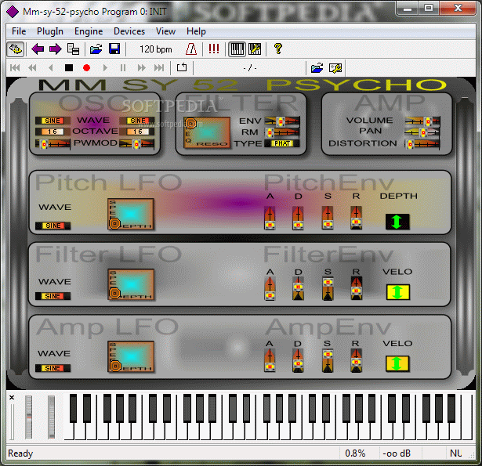This screenshot has width=482, height=466.
Task: Click the pitch wheel strip beside keyboard
Action: (x=28, y=417)
